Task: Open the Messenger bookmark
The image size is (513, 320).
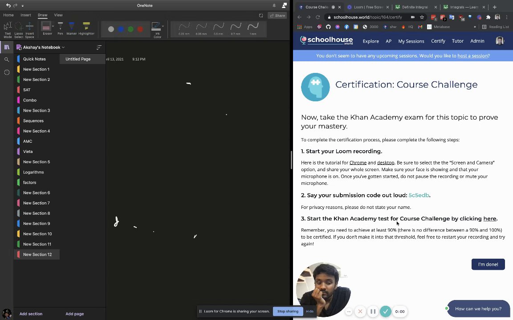Action: 337,27
